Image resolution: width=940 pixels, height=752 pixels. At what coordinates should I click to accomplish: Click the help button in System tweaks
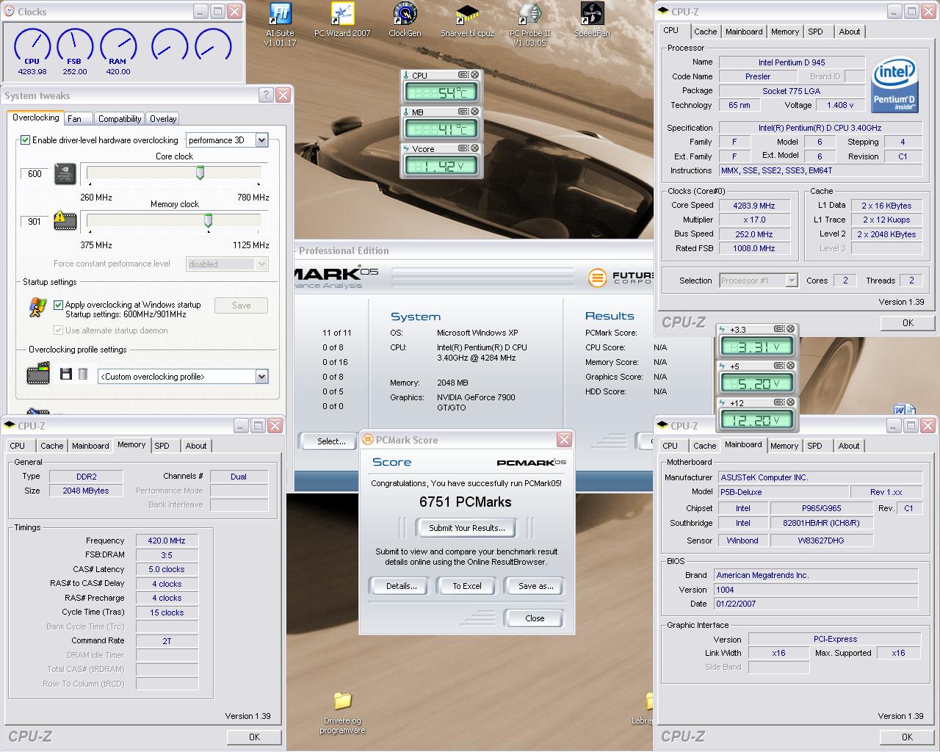(x=267, y=95)
